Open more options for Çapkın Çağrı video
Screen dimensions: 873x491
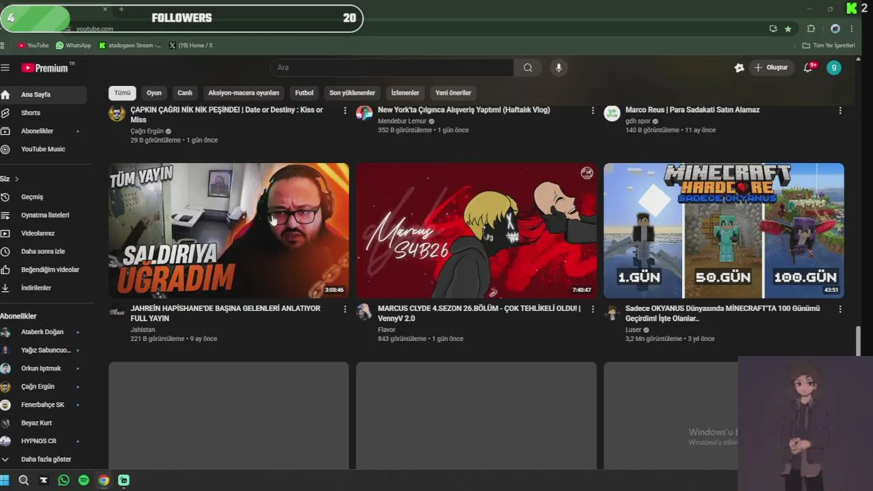point(344,110)
